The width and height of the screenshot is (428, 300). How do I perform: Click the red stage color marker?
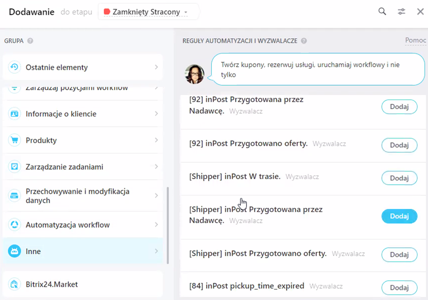tap(107, 11)
